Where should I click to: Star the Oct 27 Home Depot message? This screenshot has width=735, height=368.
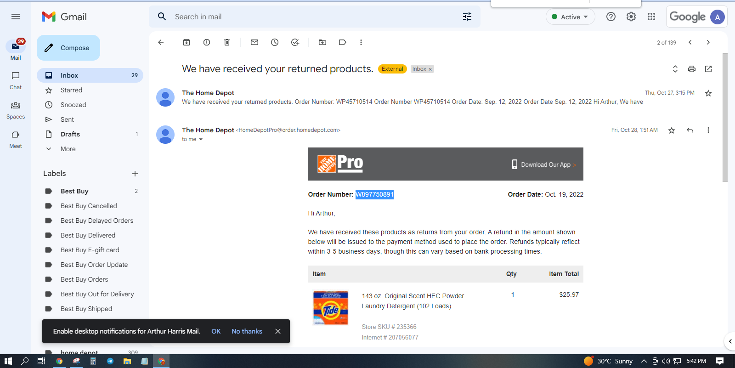(708, 93)
